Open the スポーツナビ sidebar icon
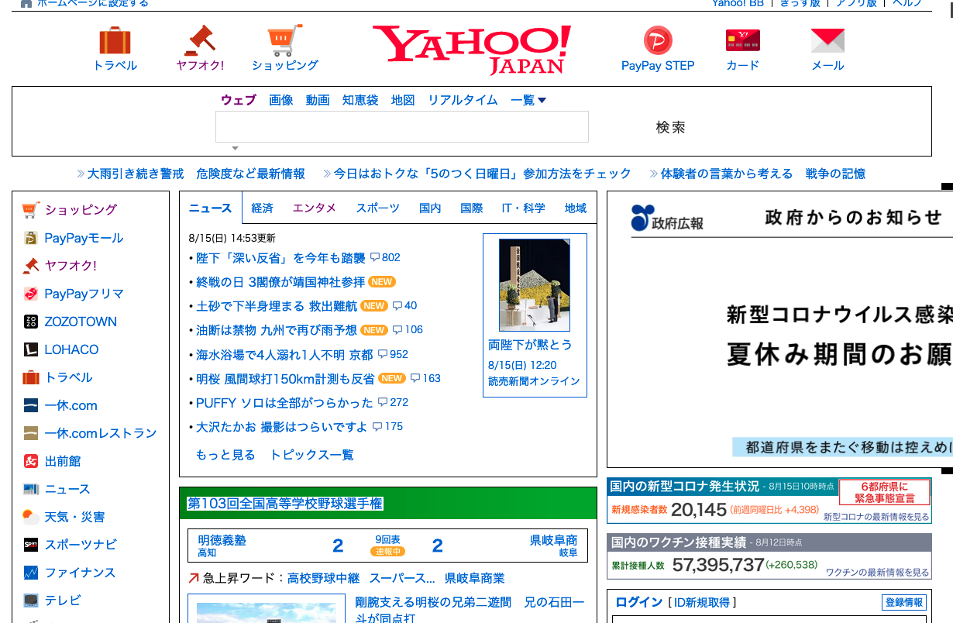Viewport: 953px width, 623px height. pos(31,545)
